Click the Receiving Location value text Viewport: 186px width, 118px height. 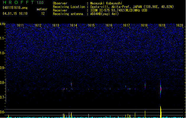(132, 7)
